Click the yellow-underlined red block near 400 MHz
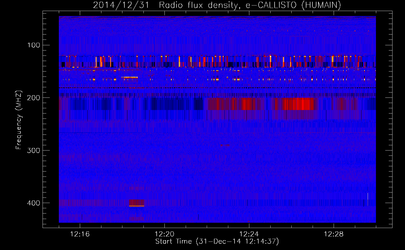405x250 pixels. tap(137, 203)
